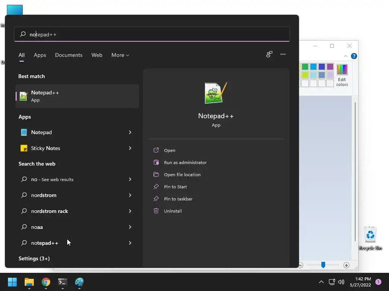The height and width of the screenshot is (291, 389).
Task: Launch Google Chrome from the taskbar
Action: (x=46, y=282)
